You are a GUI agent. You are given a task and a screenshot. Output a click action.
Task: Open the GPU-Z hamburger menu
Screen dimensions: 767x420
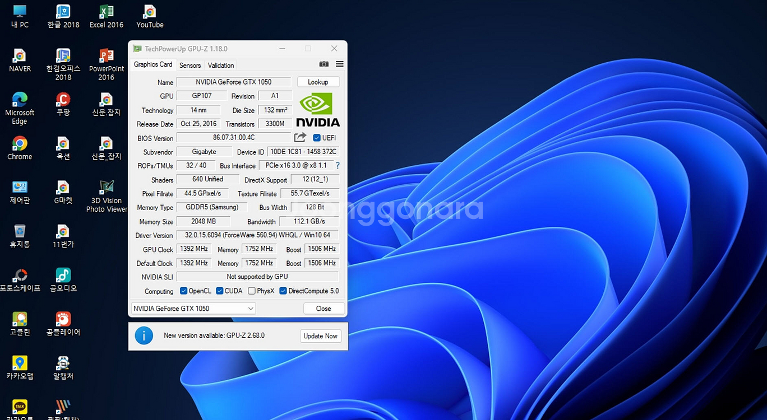[339, 64]
